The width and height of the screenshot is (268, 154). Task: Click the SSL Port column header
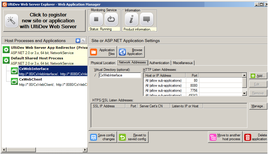pyautogui.click(x=131, y=106)
